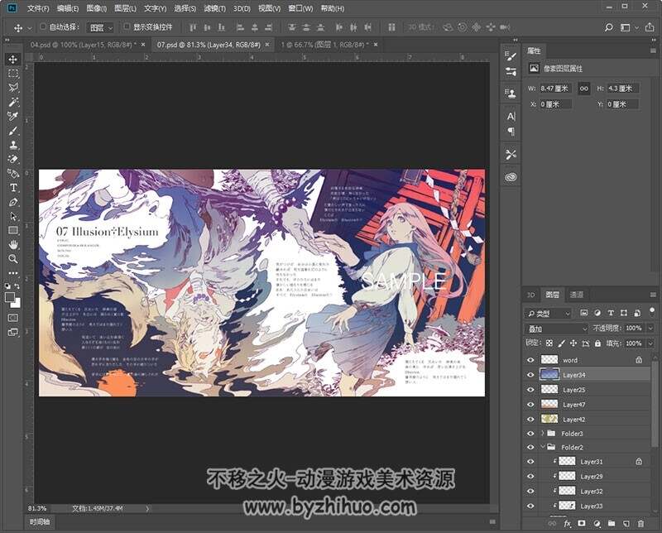Switch to the 04.psd document tab
The image size is (662, 533).
tap(83, 45)
